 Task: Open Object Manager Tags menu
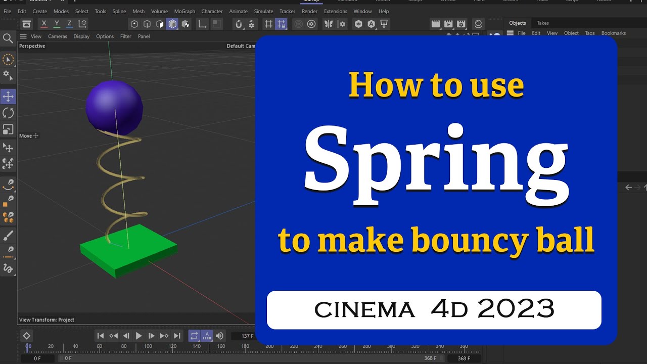pyautogui.click(x=590, y=33)
